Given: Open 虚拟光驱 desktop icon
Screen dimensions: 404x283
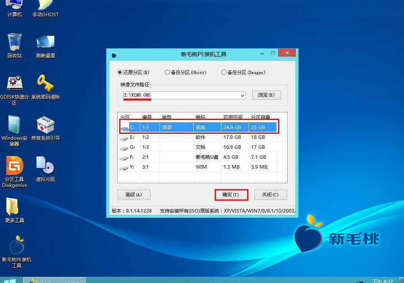Looking at the screenshot, I should (45, 169).
